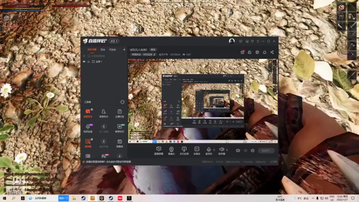Open the user avatar profile
Screen dimensions: 359x202
[232, 41]
